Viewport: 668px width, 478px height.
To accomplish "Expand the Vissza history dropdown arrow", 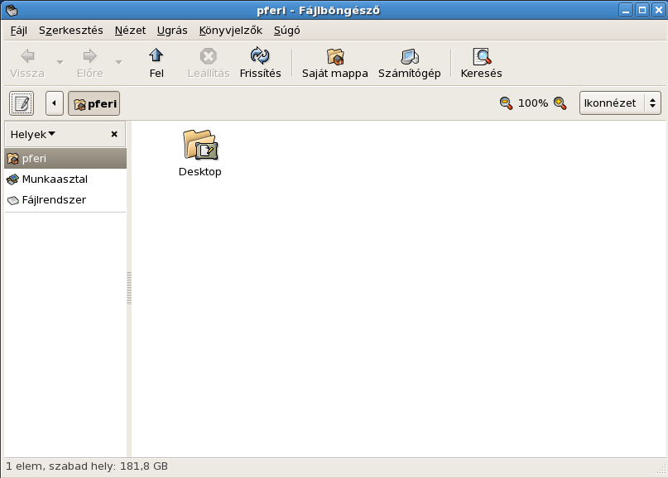I will (60, 63).
